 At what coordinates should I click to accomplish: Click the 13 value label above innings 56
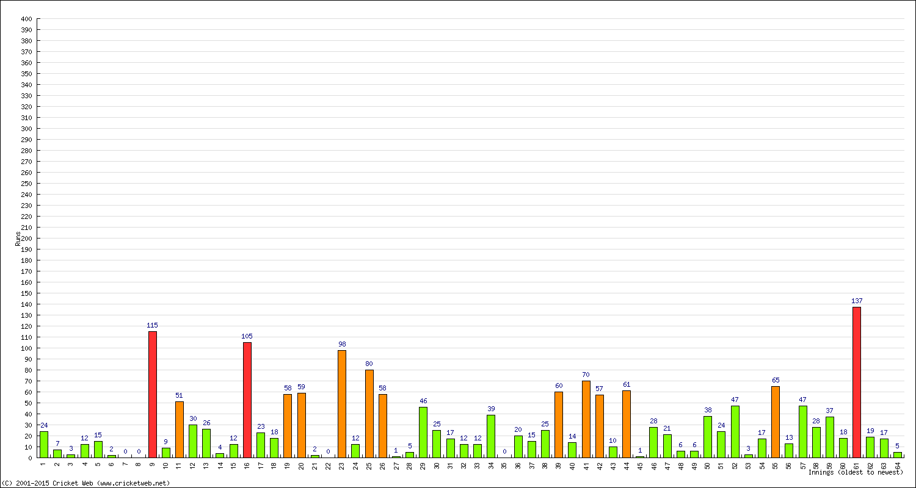click(x=789, y=437)
